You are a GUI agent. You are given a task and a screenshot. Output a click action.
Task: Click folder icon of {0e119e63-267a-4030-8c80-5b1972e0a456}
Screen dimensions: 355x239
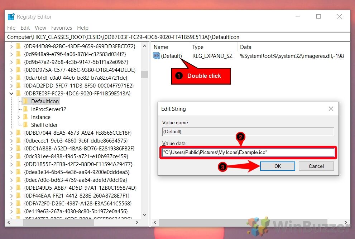[x=18, y=211]
